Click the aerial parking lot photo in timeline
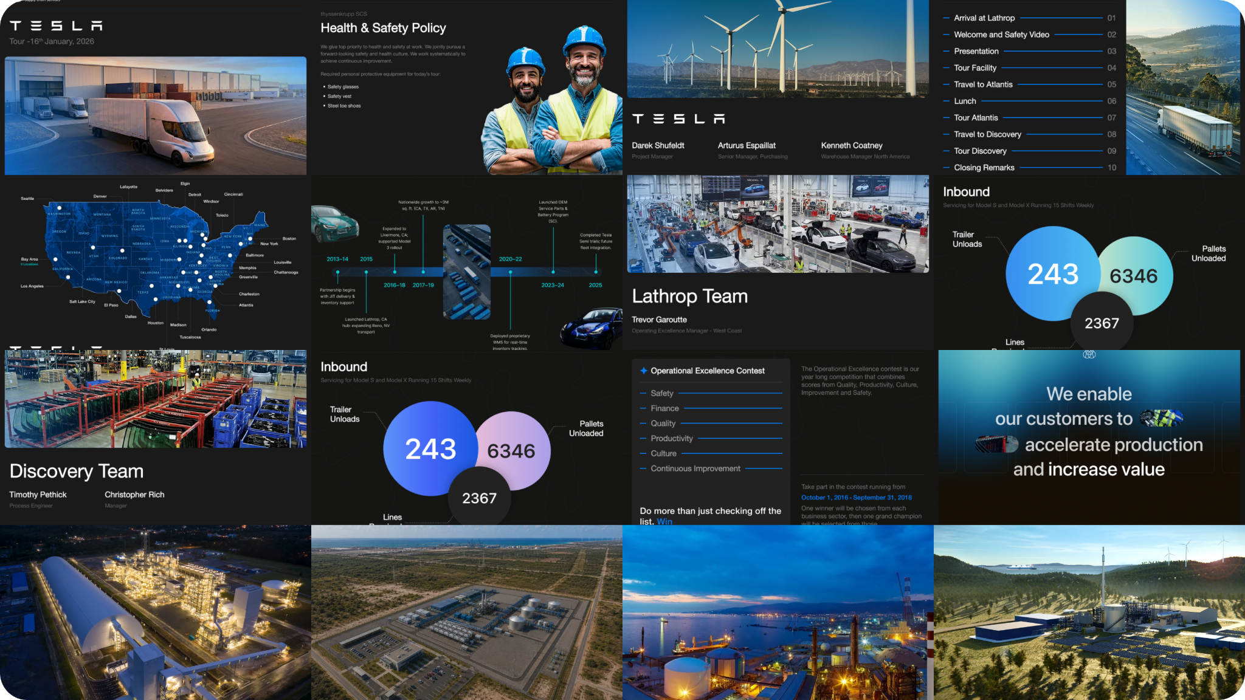 [467, 272]
